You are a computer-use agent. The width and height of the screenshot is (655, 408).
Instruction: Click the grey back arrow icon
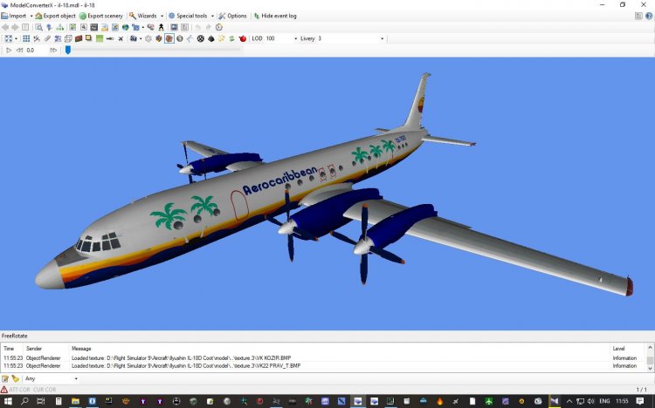(5, 27)
